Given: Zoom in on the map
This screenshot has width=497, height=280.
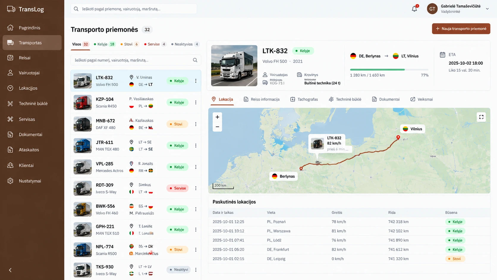Looking at the screenshot, I should (217, 117).
